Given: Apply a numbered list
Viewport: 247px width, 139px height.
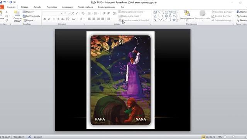Looking at the screenshot, I should (x=96, y=14).
